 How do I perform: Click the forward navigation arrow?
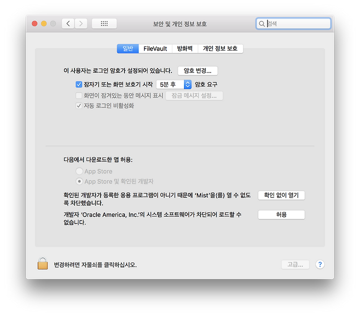(x=81, y=23)
